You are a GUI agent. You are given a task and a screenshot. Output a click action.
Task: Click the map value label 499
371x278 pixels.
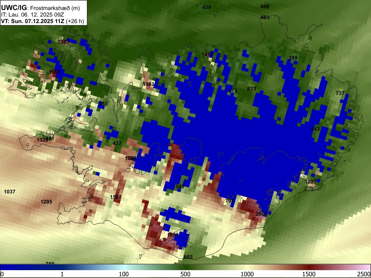265,7
